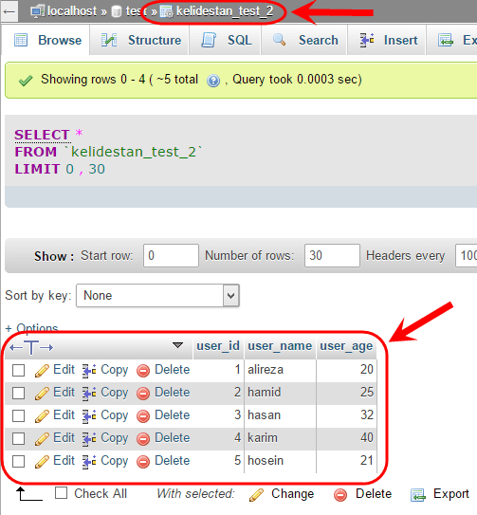Click the Headers every input field
Viewport: 477px width, 515px height.
click(467, 255)
